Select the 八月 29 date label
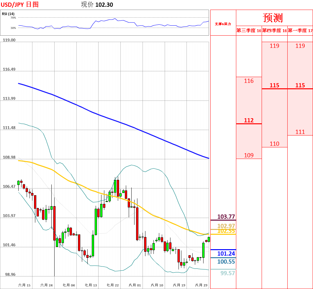 201,285
